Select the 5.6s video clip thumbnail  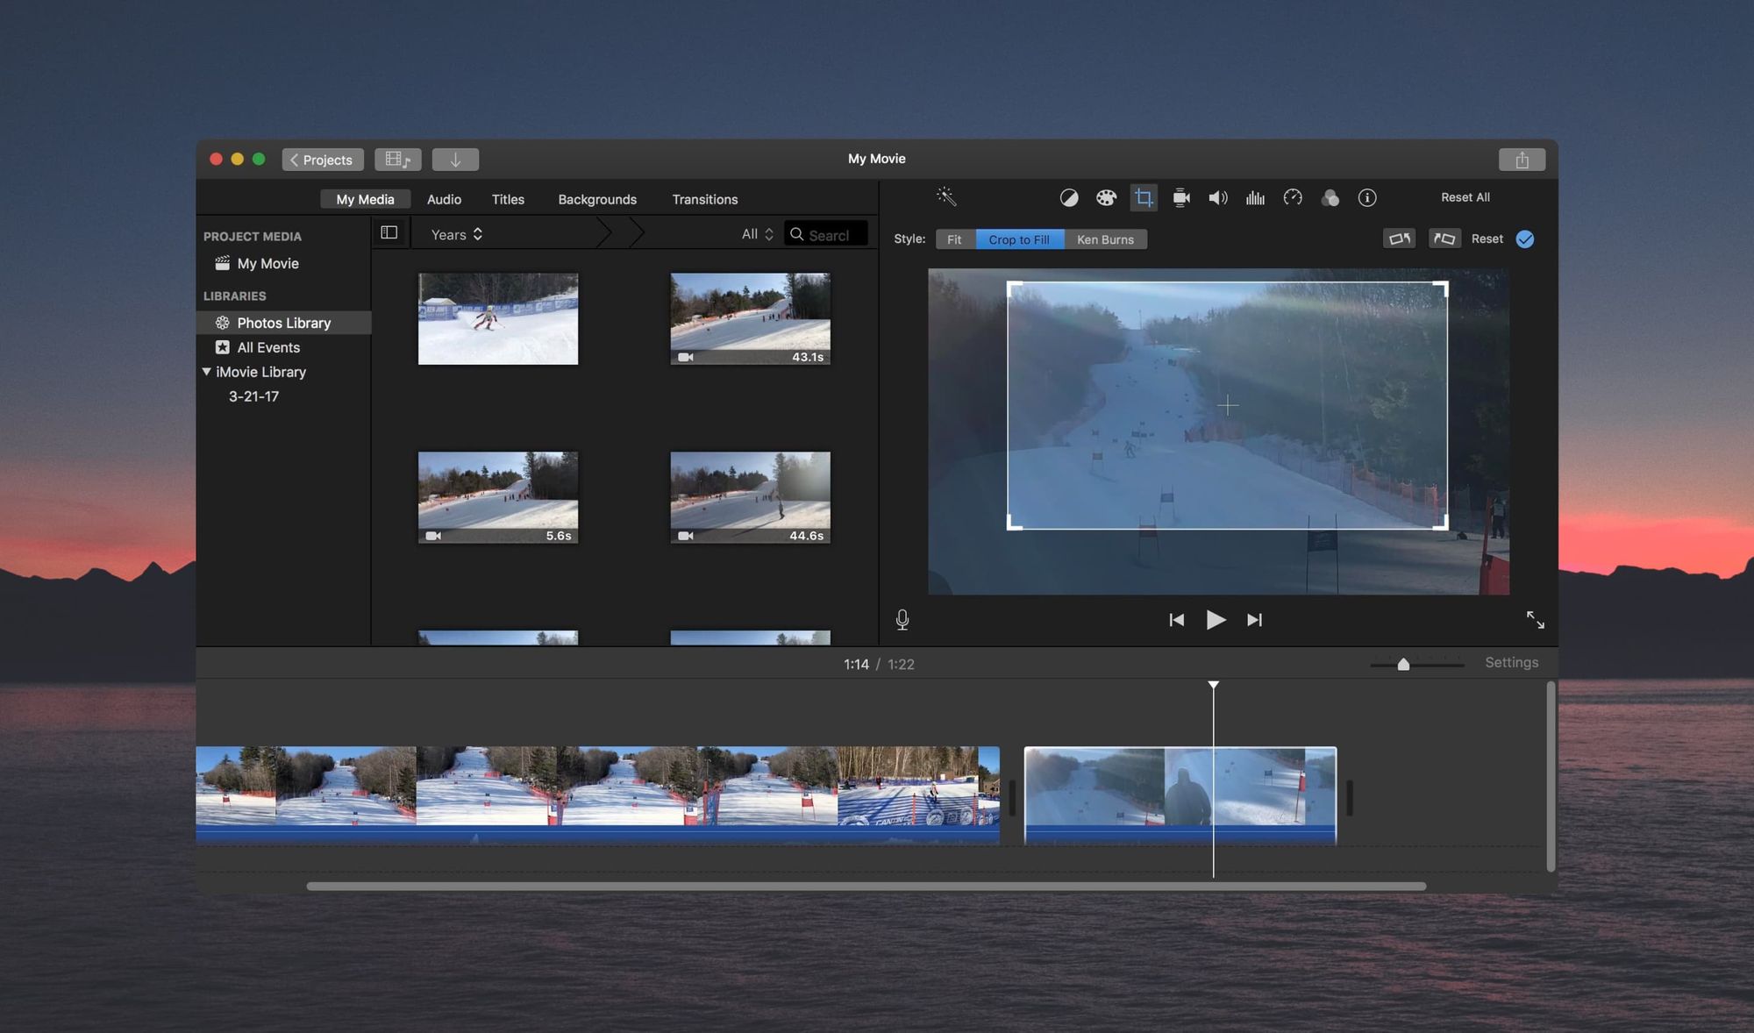(x=498, y=497)
